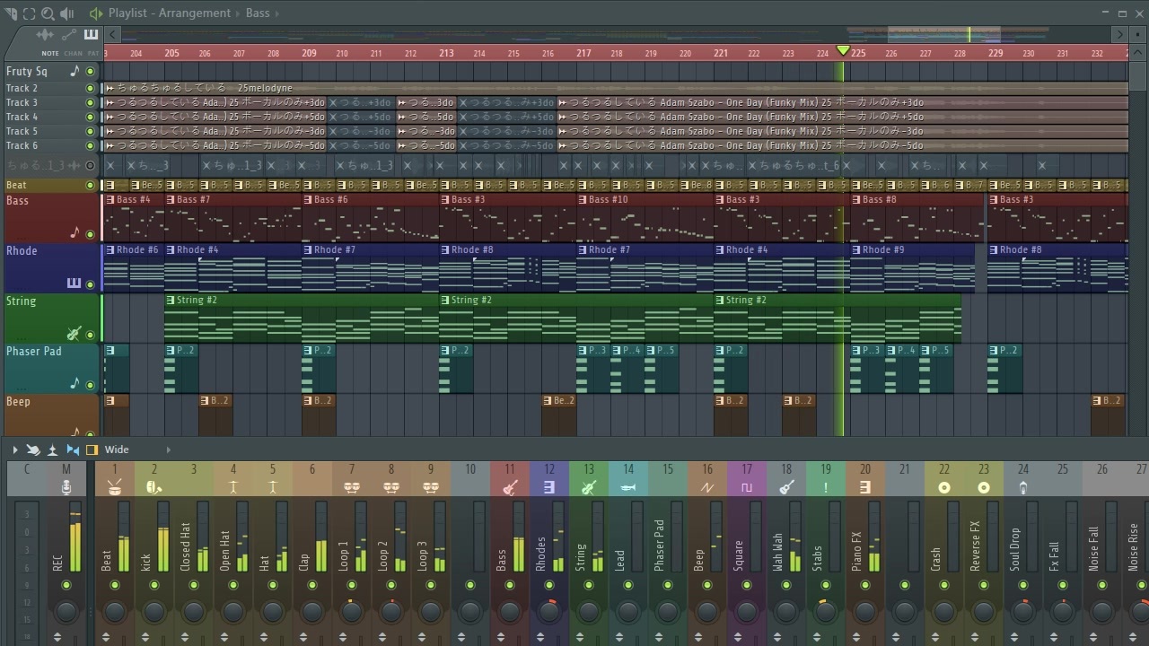
Task: Click the Bass mixer pan knob
Action: point(510,612)
